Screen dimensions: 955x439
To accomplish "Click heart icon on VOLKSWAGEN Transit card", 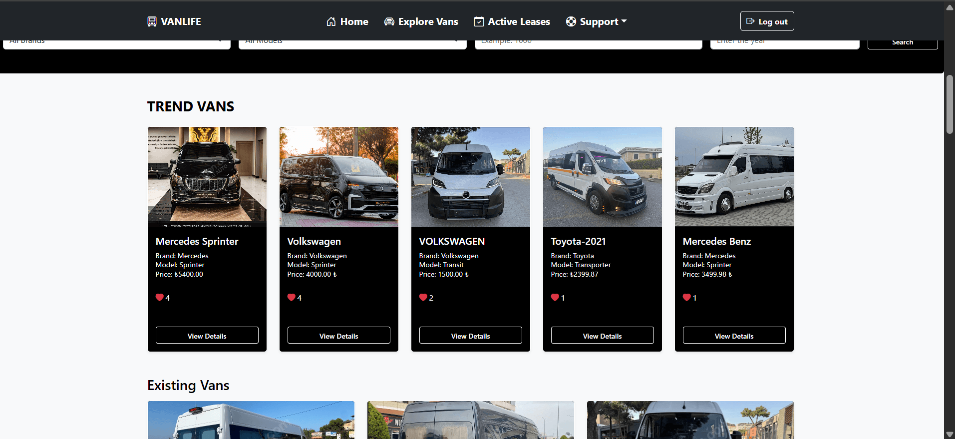I will pyautogui.click(x=423, y=297).
